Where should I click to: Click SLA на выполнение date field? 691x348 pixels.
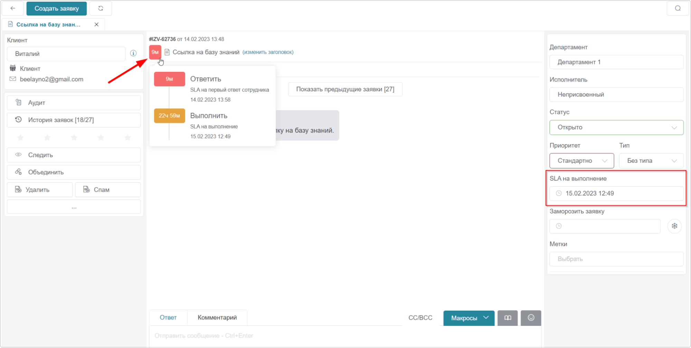(x=616, y=193)
